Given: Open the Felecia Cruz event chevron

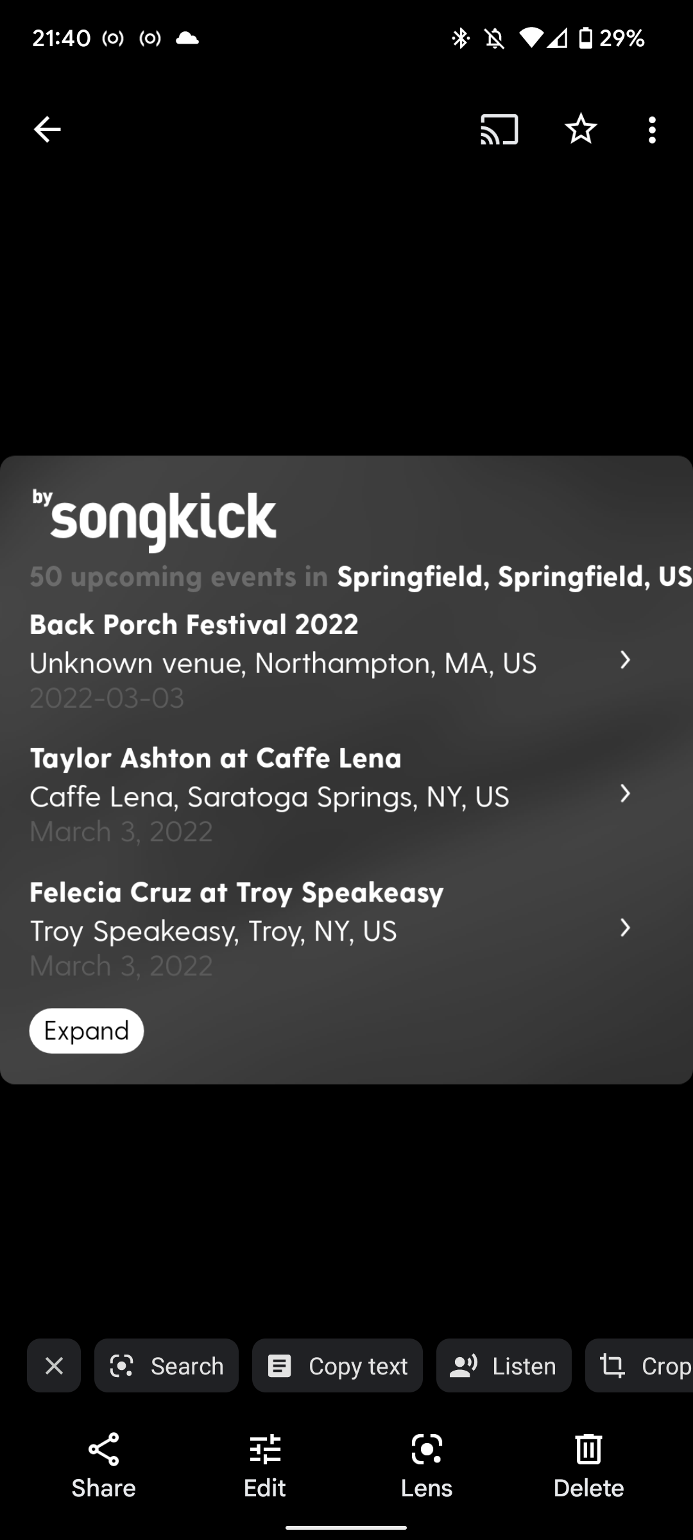Looking at the screenshot, I should (625, 928).
